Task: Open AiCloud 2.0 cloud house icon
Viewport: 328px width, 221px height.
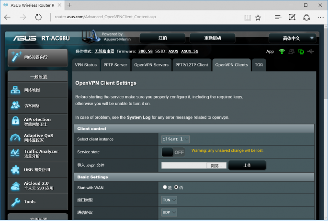Action: [x=15, y=186]
